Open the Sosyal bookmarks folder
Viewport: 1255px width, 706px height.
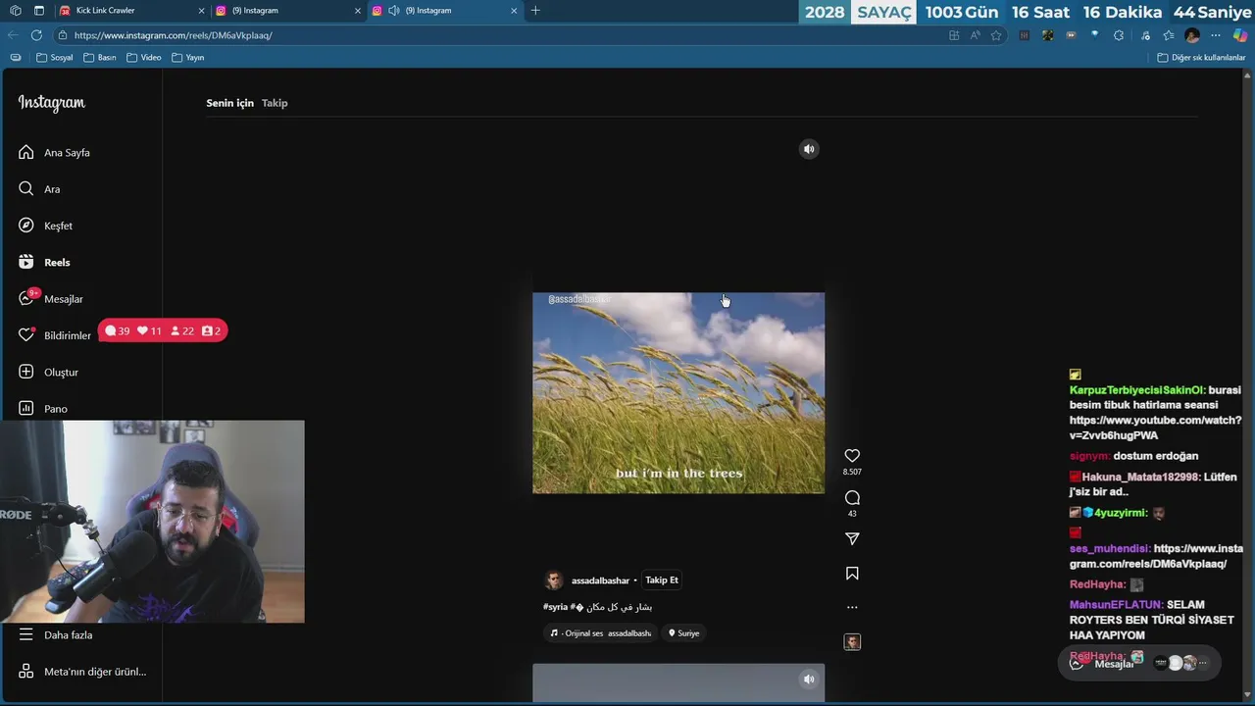click(x=55, y=58)
